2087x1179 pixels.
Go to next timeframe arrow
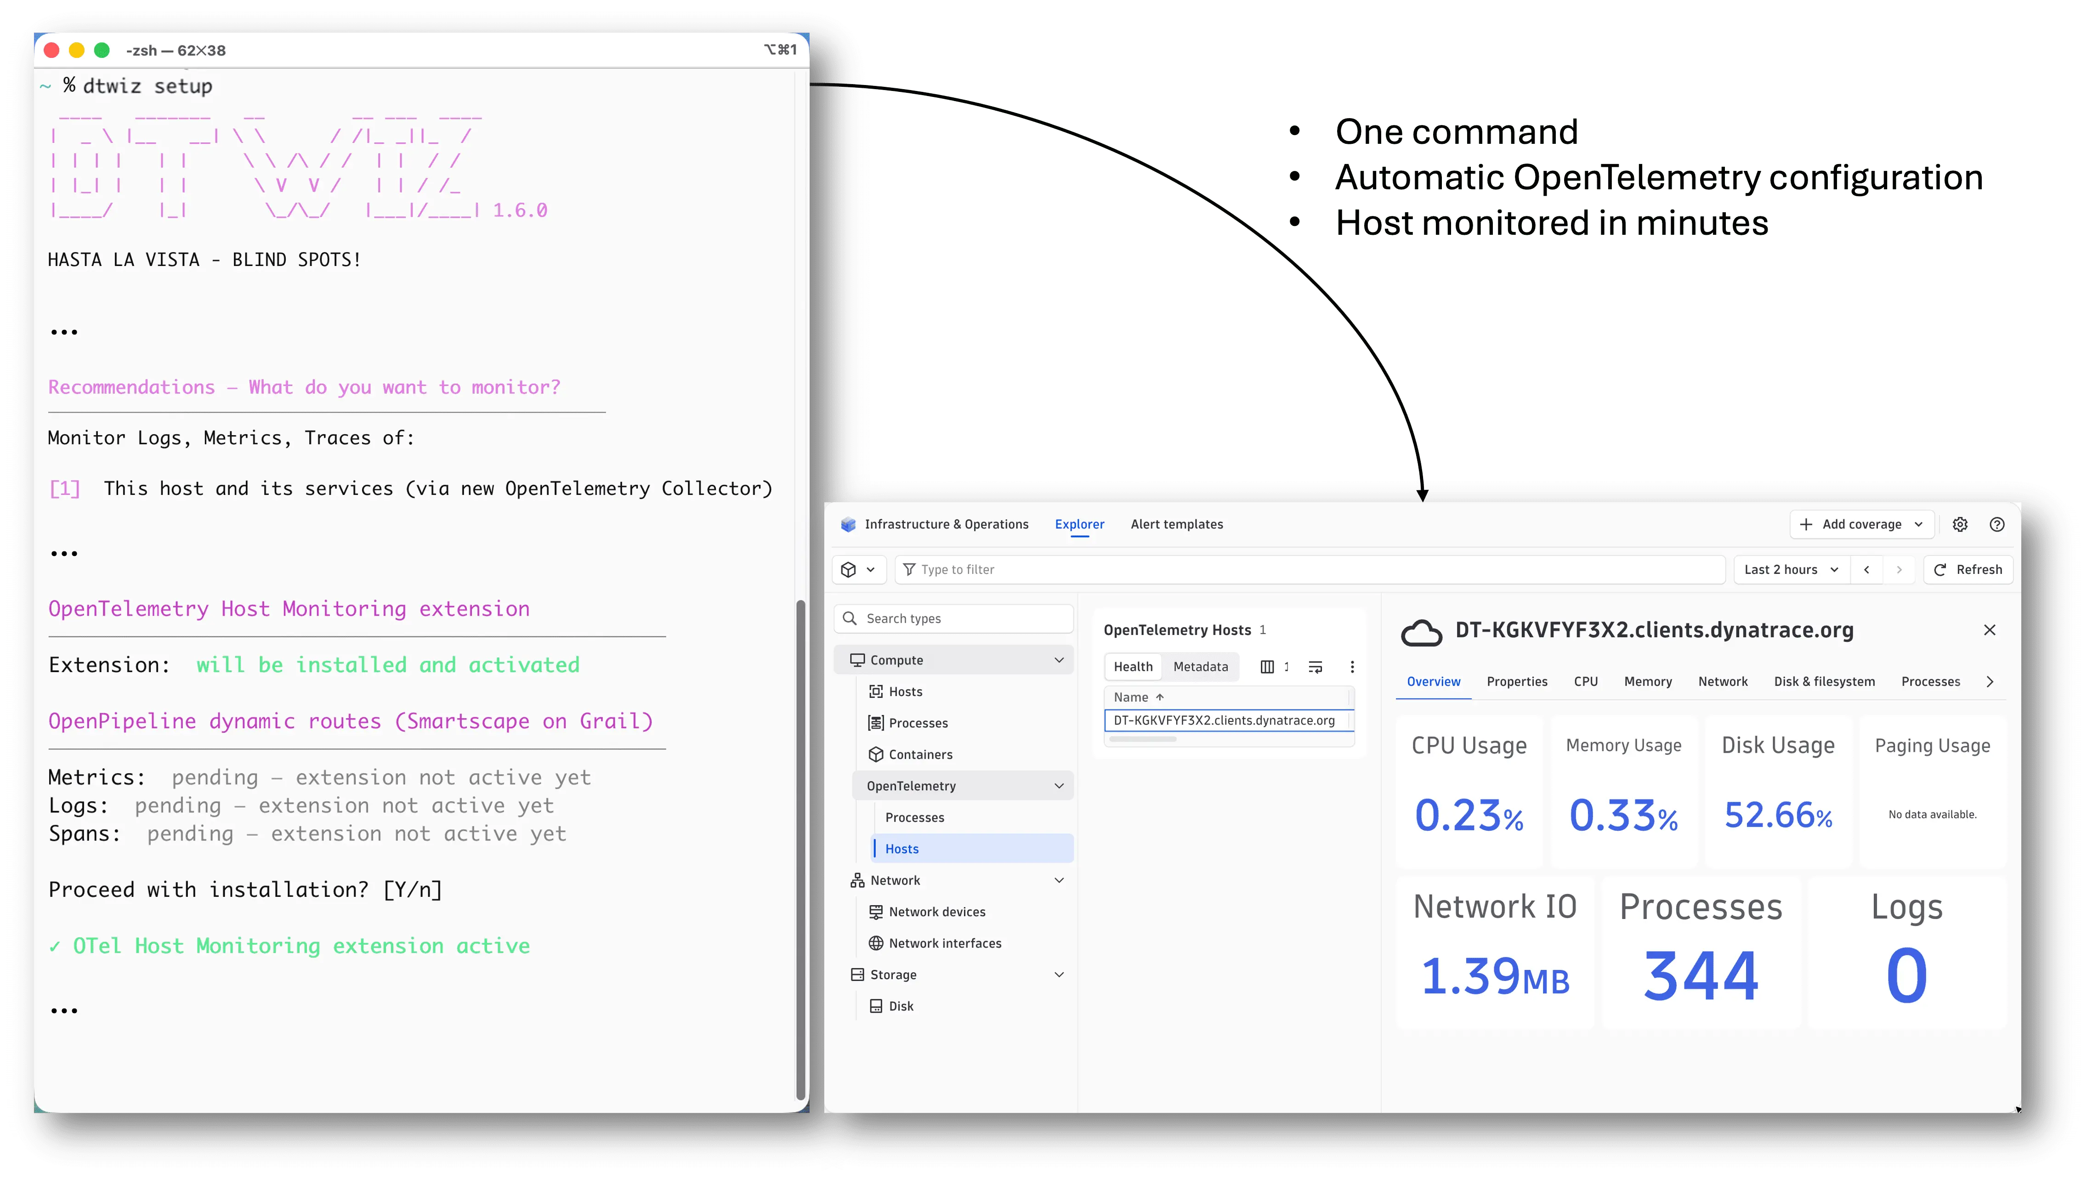(1898, 570)
